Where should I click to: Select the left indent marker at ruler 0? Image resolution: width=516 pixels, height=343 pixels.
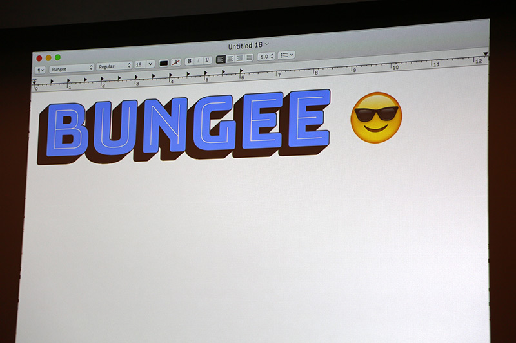pyautogui.click(x=34, y=82)
